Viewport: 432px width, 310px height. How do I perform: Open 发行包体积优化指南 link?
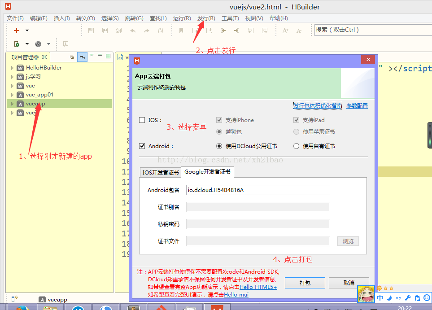coord(318,106)
